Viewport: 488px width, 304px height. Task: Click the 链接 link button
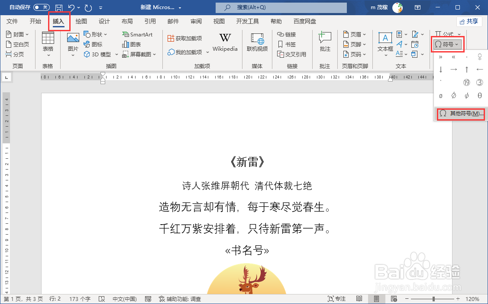click(286, 34)
